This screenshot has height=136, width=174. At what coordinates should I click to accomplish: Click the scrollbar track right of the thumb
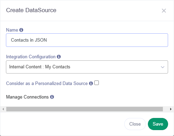pos(166,109)
